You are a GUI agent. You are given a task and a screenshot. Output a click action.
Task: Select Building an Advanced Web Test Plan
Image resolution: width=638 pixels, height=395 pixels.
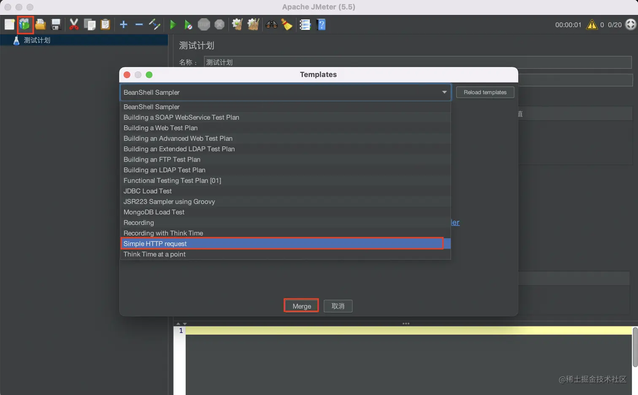[286, 138]
